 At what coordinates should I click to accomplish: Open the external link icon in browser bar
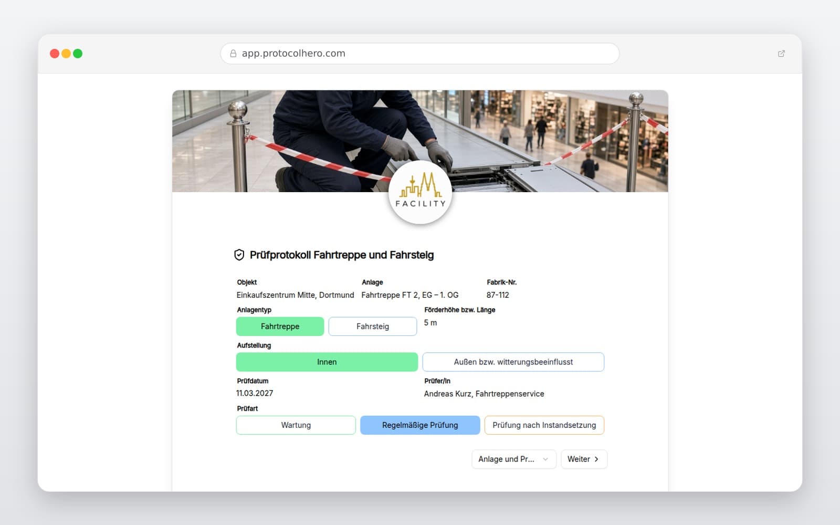point(781,54)
